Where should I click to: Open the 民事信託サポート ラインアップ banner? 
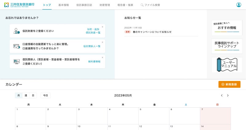click(x=227, y=46)
